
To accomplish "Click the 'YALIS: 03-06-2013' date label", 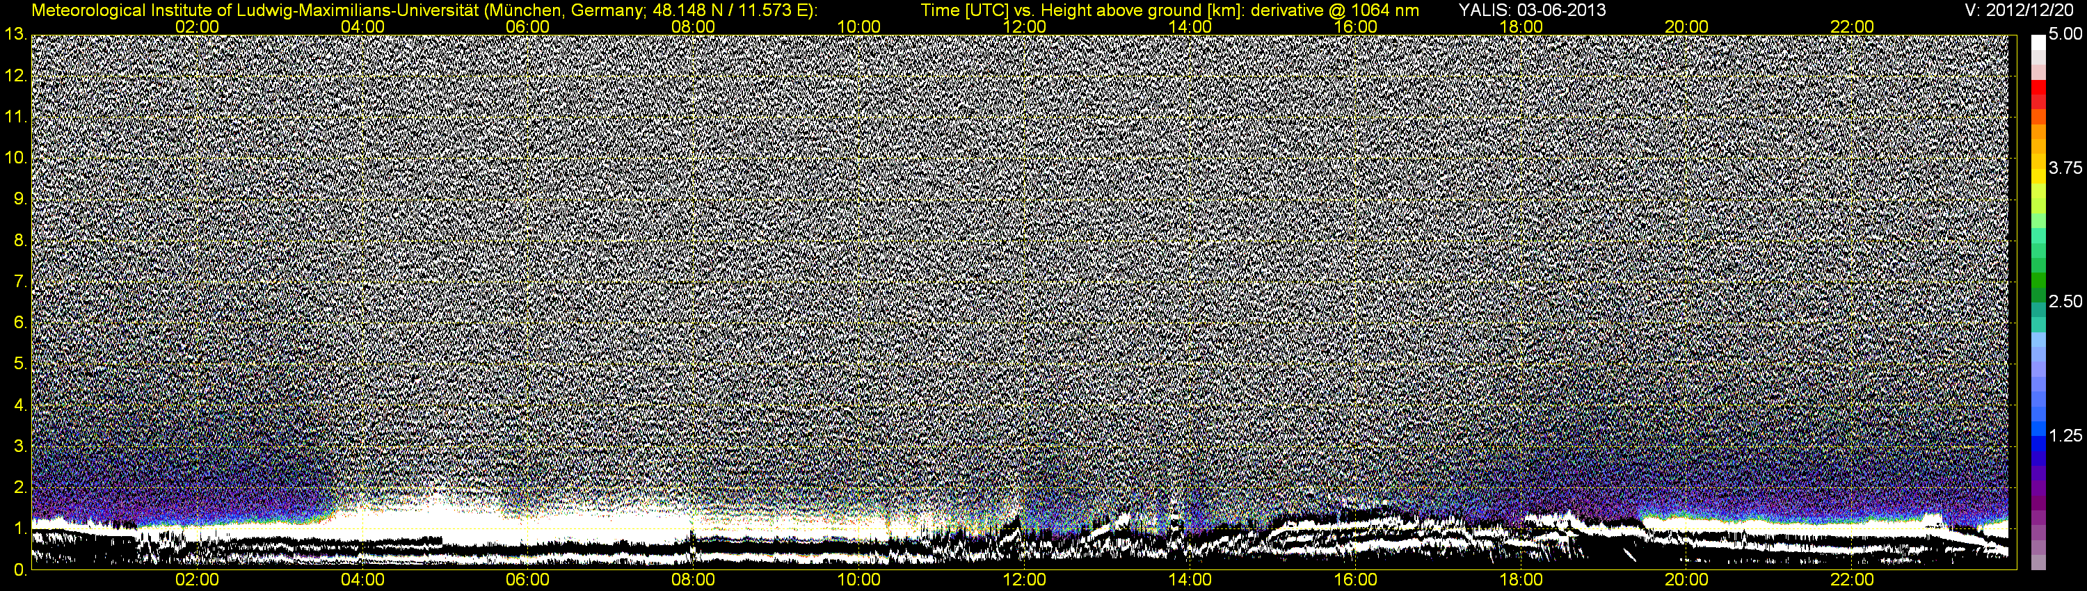I will click(x=1533, y=10).
